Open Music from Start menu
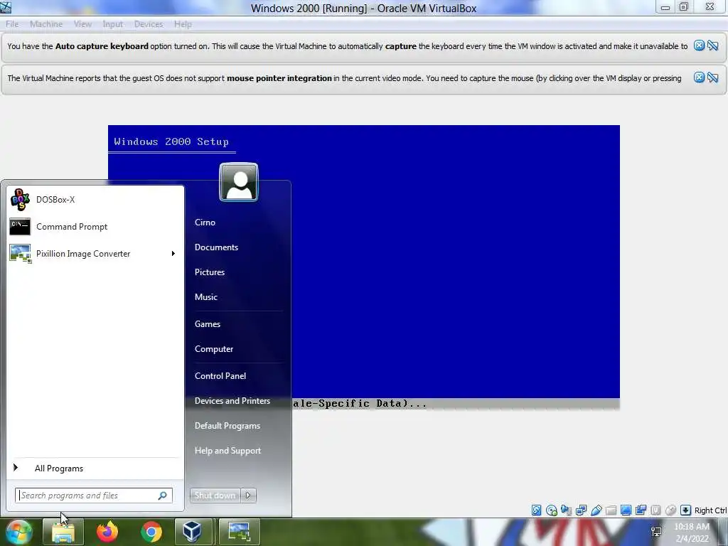This screenshot has width=728, height=546. [205, 297]
